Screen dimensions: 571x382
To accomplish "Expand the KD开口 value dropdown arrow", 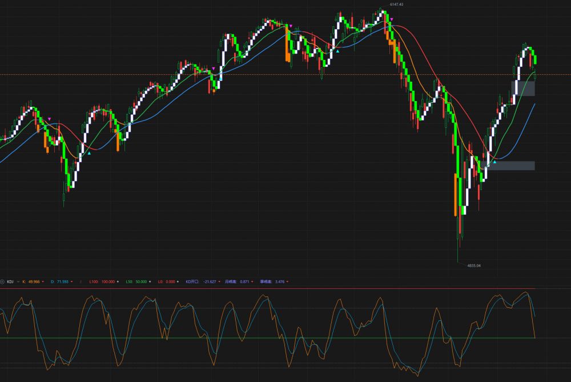I will pos(219,282).
